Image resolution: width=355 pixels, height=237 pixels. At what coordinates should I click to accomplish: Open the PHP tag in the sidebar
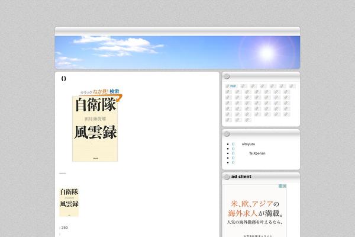coord(231,86)
